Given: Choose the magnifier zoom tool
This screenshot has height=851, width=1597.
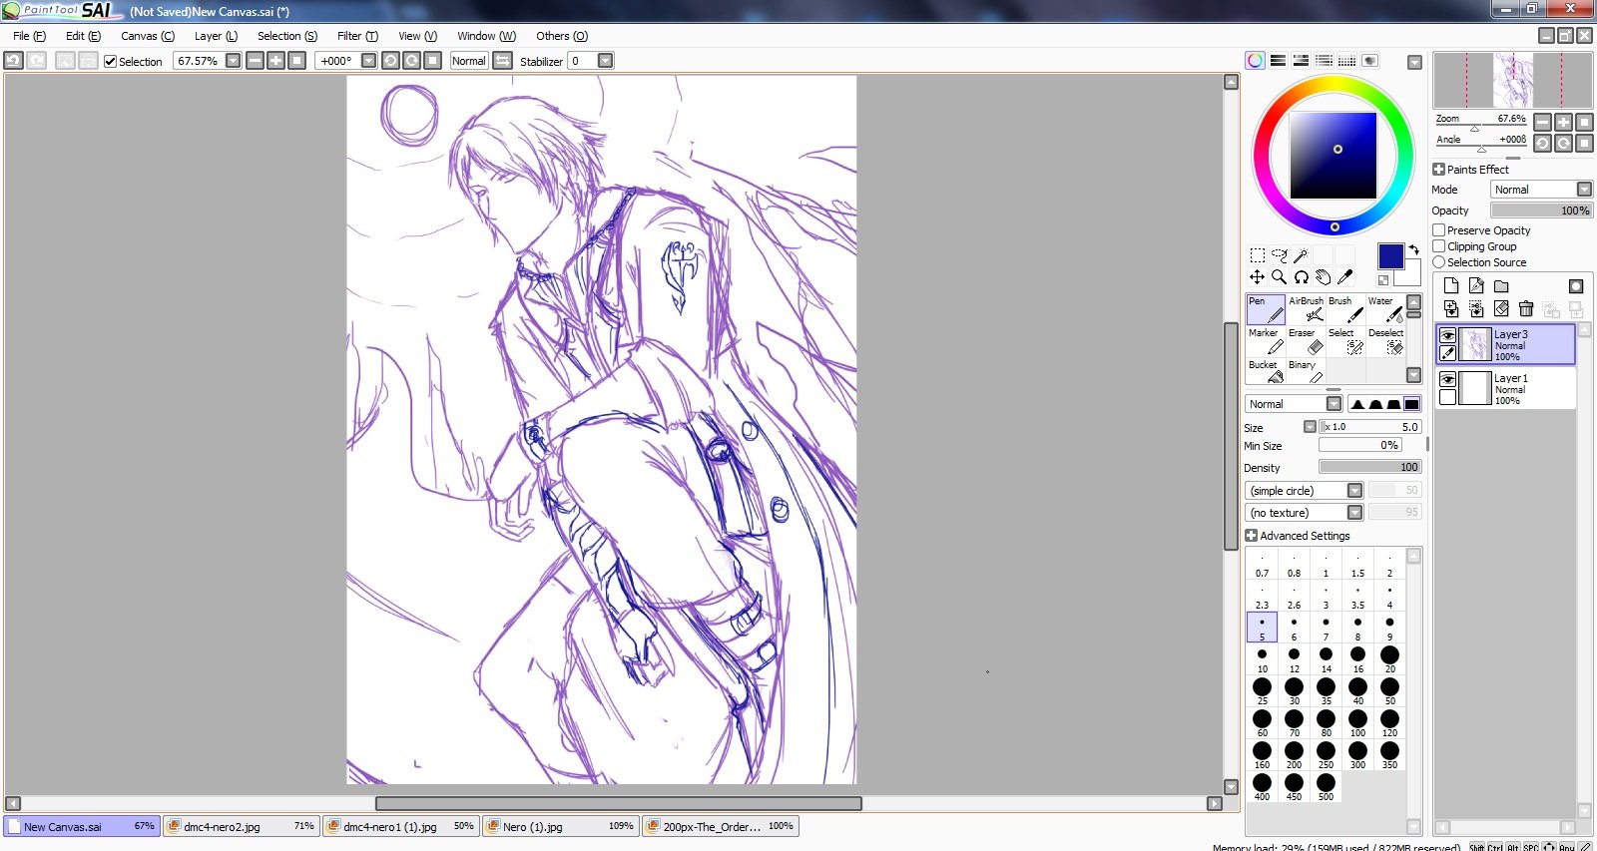Looking at the screenshot, I should click(1280, 277).
